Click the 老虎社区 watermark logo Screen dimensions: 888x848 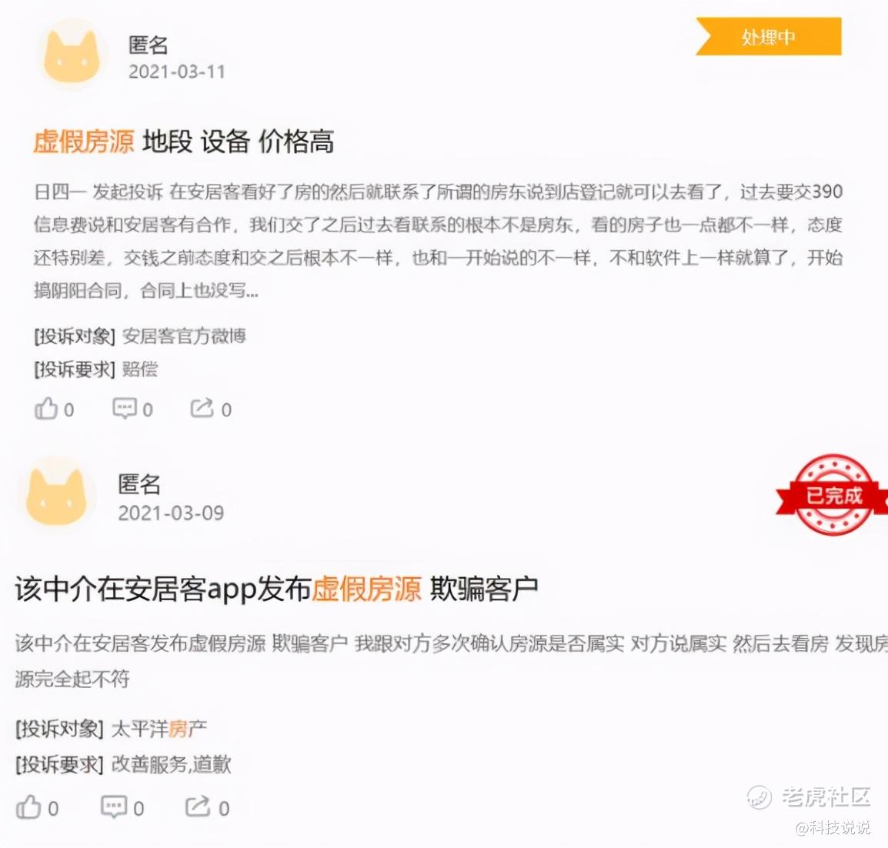pyautogui.click(x=808, y=797)
